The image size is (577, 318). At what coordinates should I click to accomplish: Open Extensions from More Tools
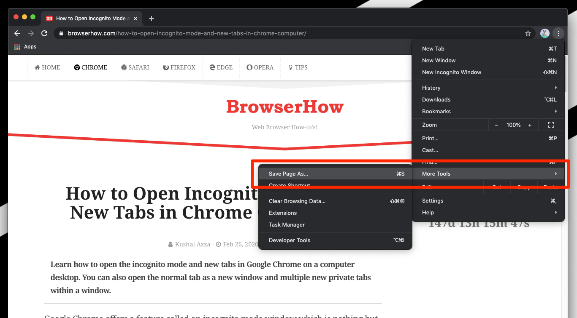[335, 213]
